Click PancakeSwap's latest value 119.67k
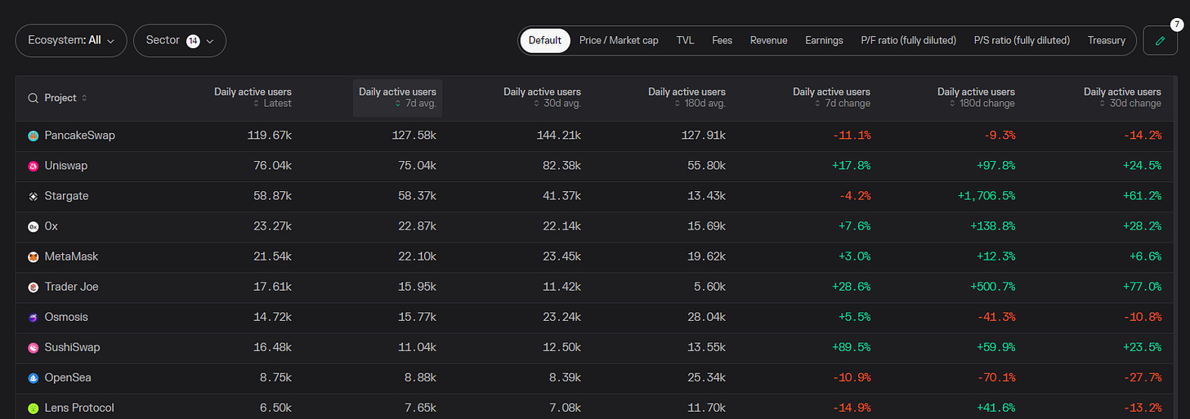This screenshot has width=1190, height=419. click(x=269, y=136)
